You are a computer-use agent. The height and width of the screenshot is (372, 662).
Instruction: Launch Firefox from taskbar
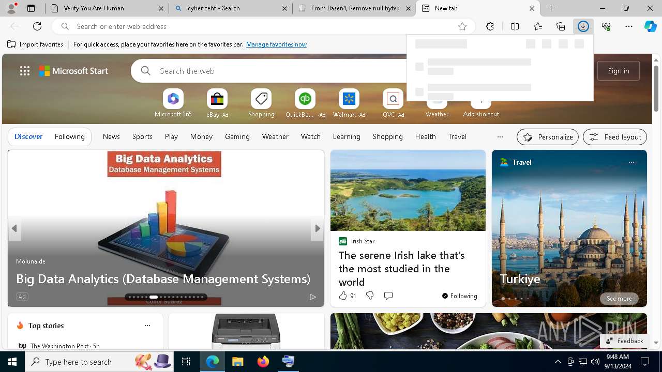pyautogui.click(x=263, y=362)
